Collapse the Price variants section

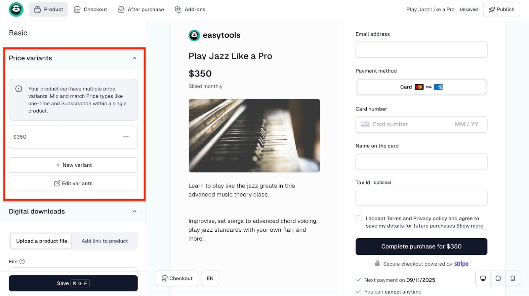134,58
